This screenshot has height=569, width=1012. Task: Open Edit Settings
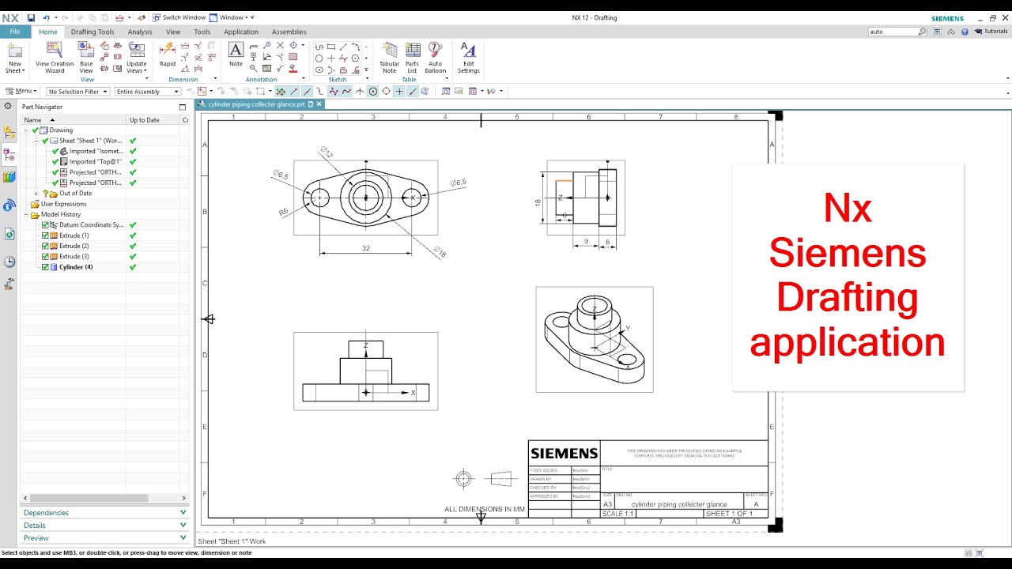[468, 58]
